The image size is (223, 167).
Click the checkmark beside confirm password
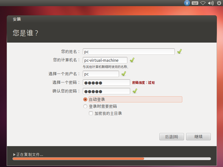tap(135, 91)
